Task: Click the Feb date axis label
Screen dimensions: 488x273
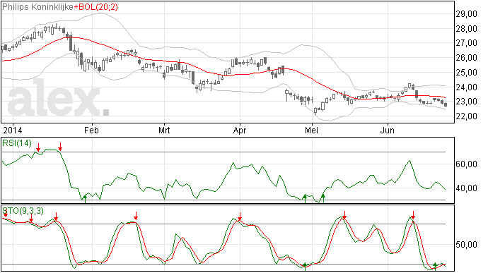Action: [91, 130]
